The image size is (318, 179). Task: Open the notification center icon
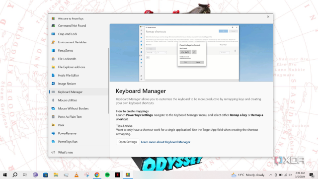pyautogui.click(x=312, y=175)
